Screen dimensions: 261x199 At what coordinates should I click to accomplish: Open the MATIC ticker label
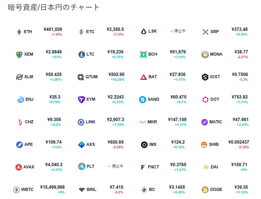[x=216, y=122]
